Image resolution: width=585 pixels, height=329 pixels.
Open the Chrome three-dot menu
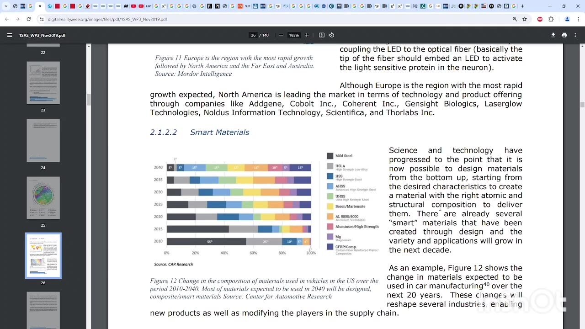pyautogui.click(x=578, y=19)
